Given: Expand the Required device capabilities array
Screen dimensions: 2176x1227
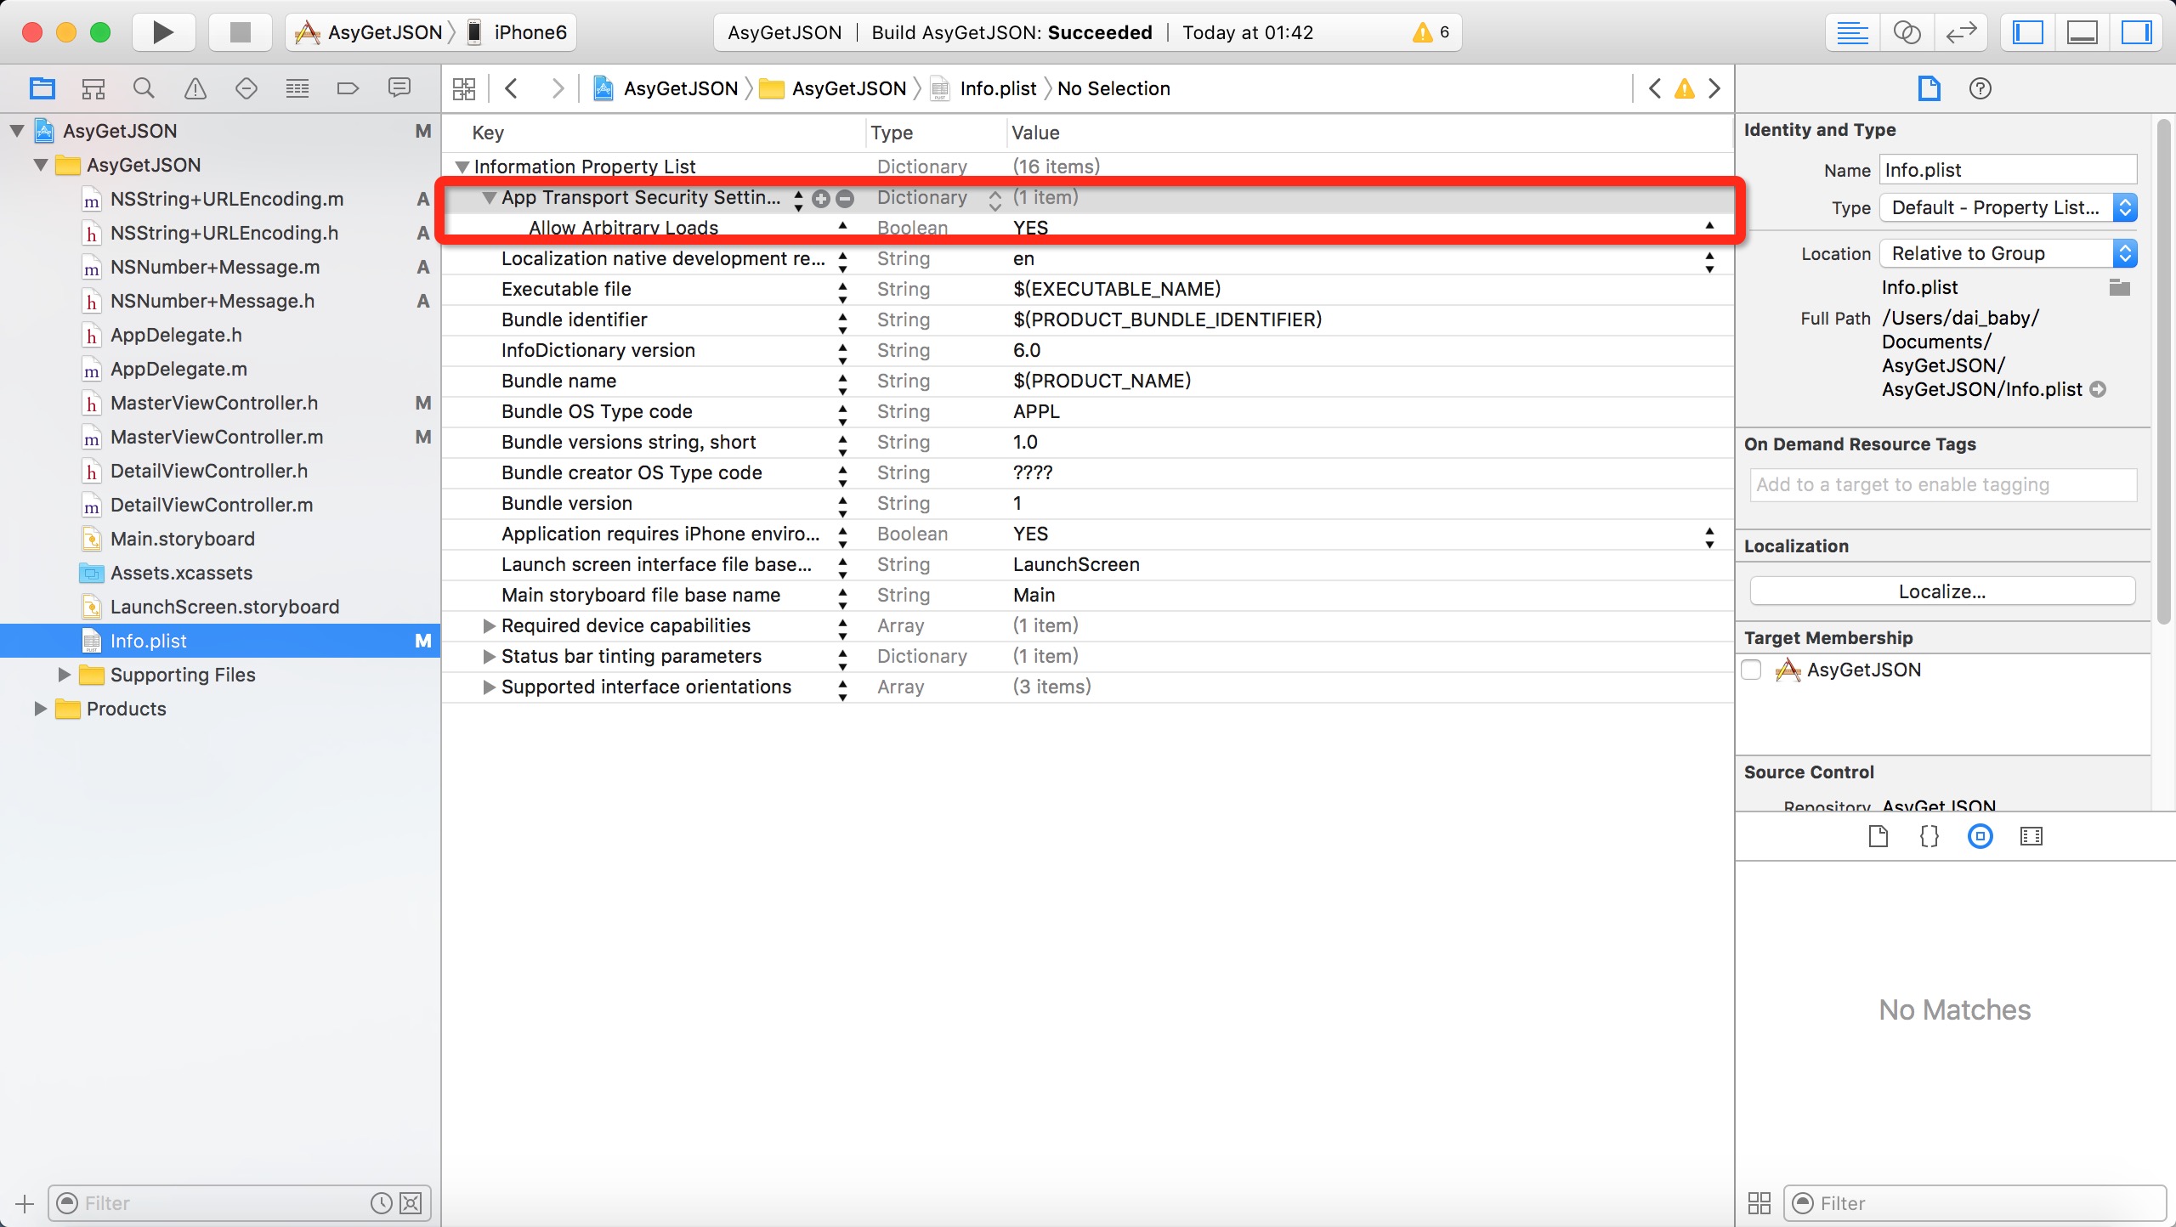Looking at the screenshot, I should [x=485, y=625].
